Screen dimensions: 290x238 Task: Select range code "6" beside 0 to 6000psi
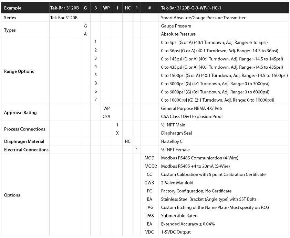(x=96, y=91)
